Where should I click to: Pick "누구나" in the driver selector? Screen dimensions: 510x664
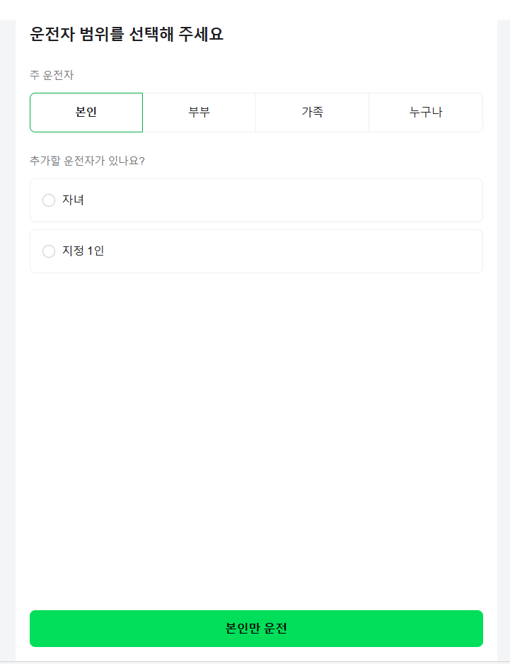pyautogui.click(x=425, y=112)
